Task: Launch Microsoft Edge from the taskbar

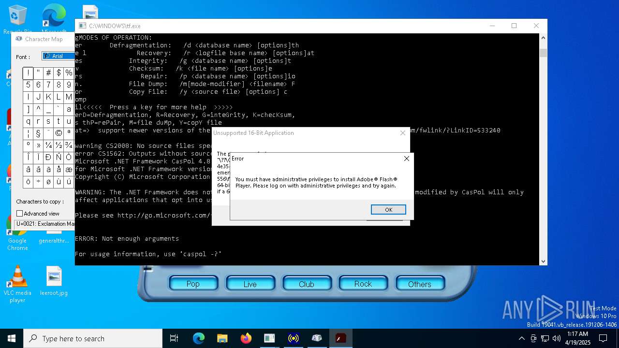Action: click(x=199, y=338)
